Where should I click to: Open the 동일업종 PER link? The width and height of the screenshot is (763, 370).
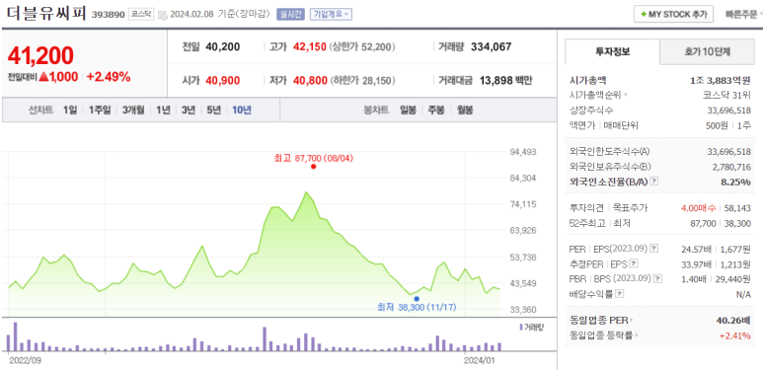click(x=601, y=320)
